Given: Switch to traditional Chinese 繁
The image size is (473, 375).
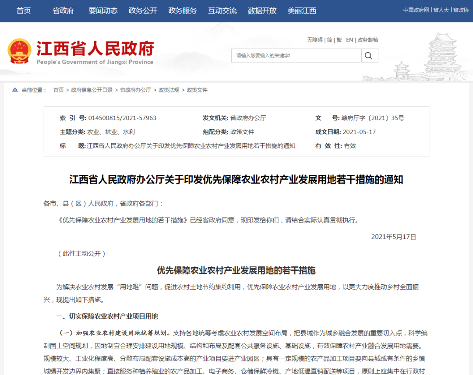Looking at the screenshot, I should (x=339, y=40).
